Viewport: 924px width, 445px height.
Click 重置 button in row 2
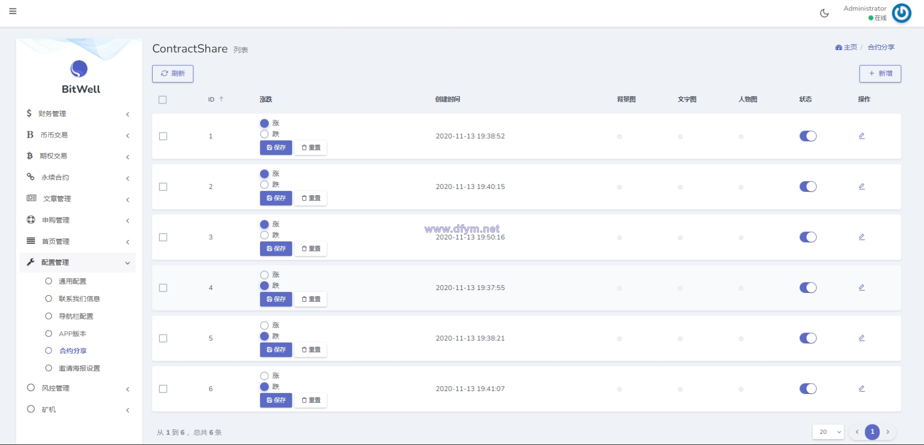click(311, 198)
